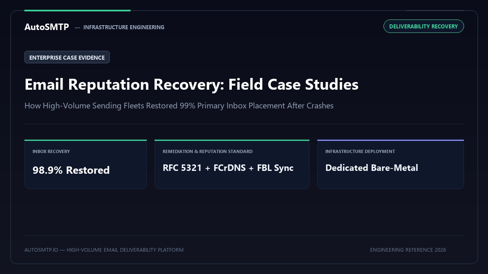Select the Email Reputation Recovery headline

(x=192, y=84)
